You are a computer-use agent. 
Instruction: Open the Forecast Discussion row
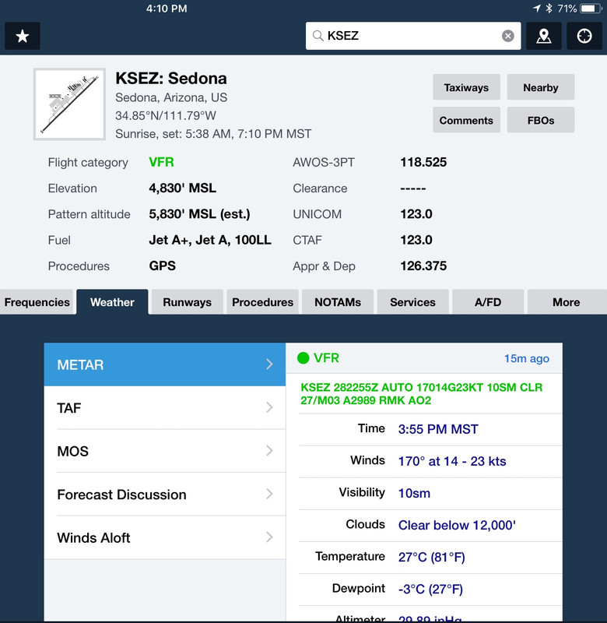point(165,495)
